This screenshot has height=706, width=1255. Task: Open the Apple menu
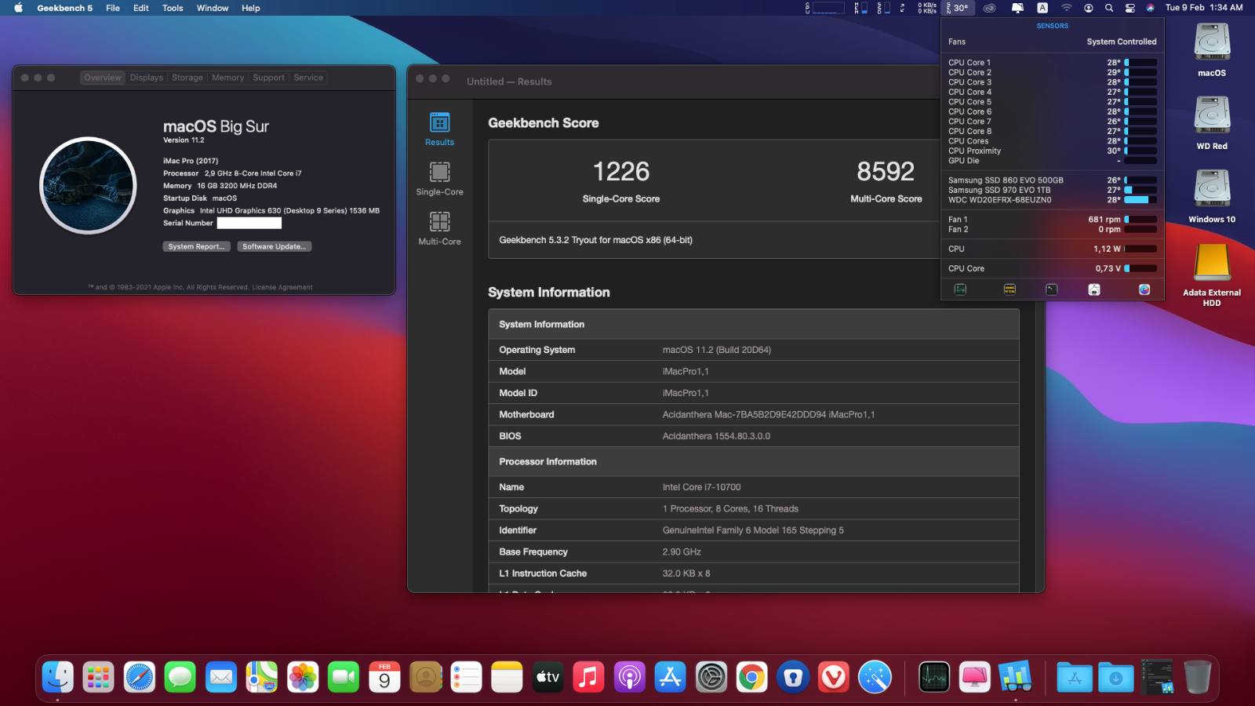point(18,8)
